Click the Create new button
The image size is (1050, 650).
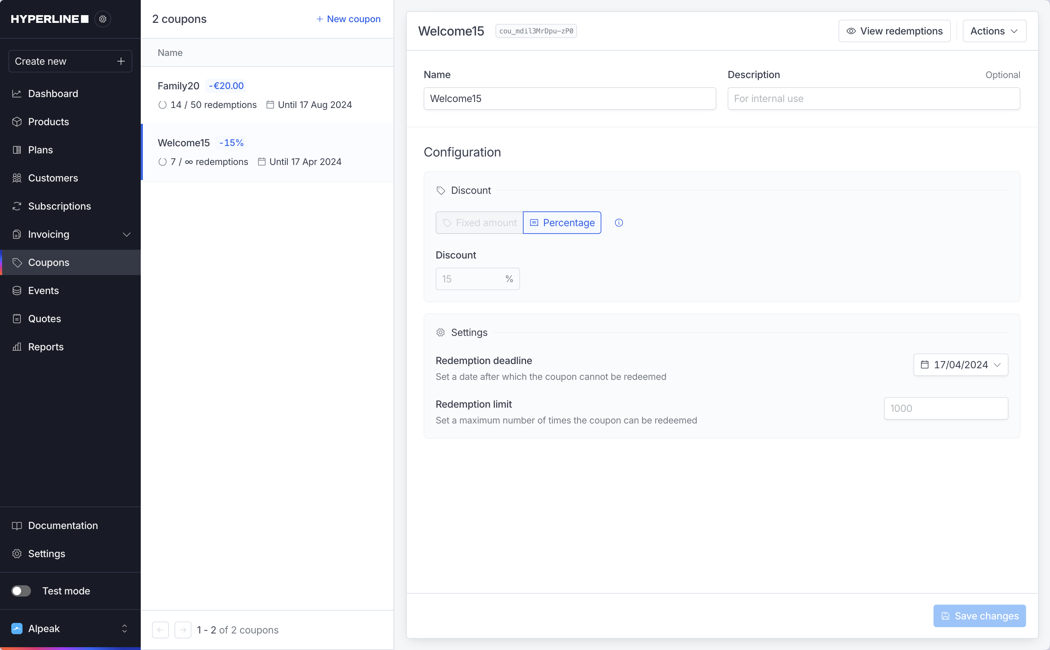[x=70, y=62]
